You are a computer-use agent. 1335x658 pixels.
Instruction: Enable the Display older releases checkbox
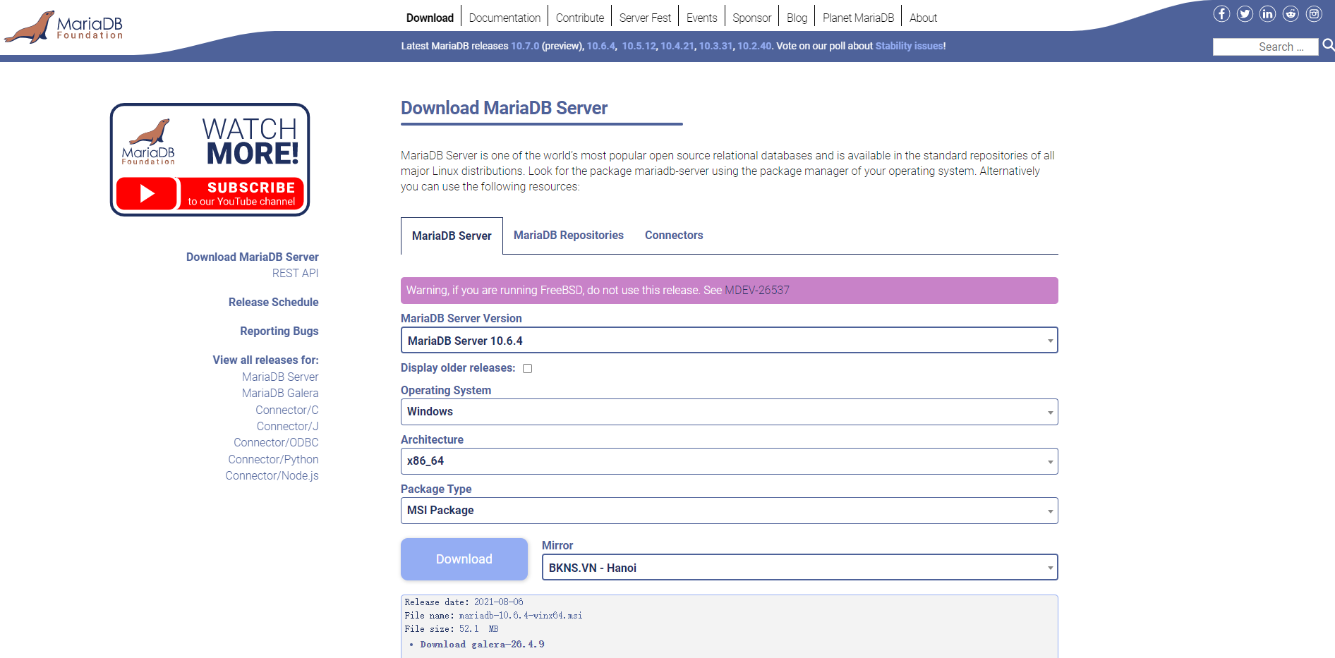(x=528, y=367)
